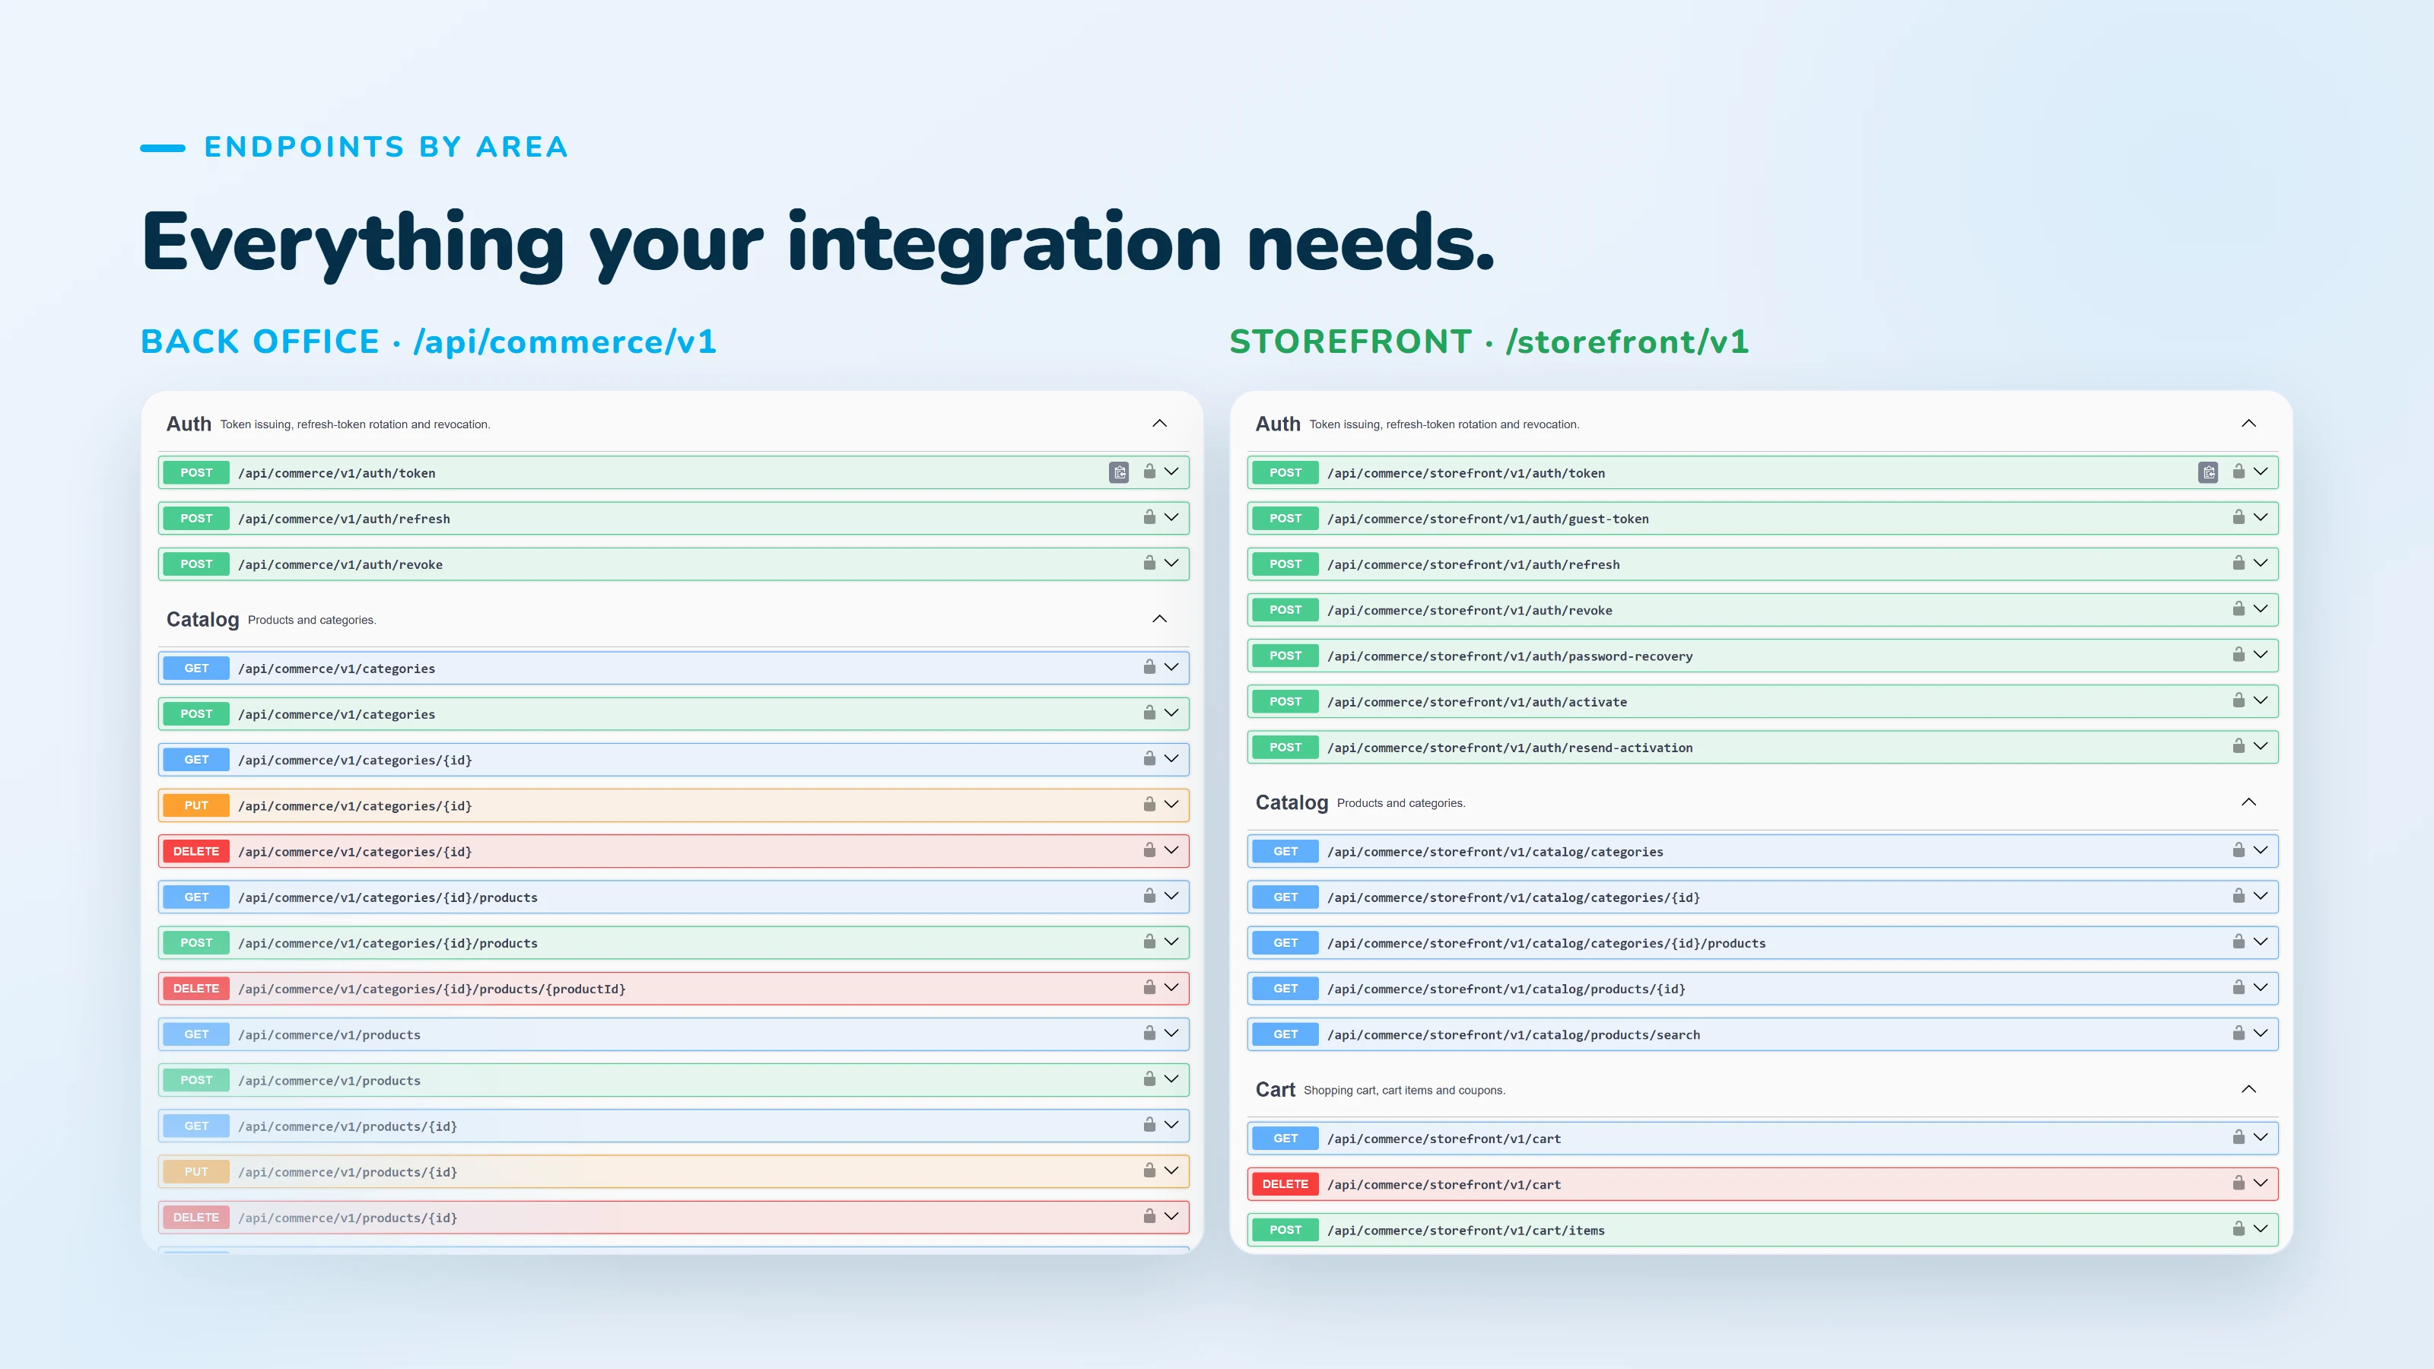This screenshot has height=1369, width=2434.
Task: Click PUT badge on categories/{id}
Action: pyautogui.click(x=196, y=805)
